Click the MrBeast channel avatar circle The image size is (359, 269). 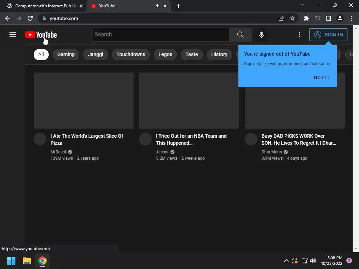pyautogui.click(x=40, y=139)
